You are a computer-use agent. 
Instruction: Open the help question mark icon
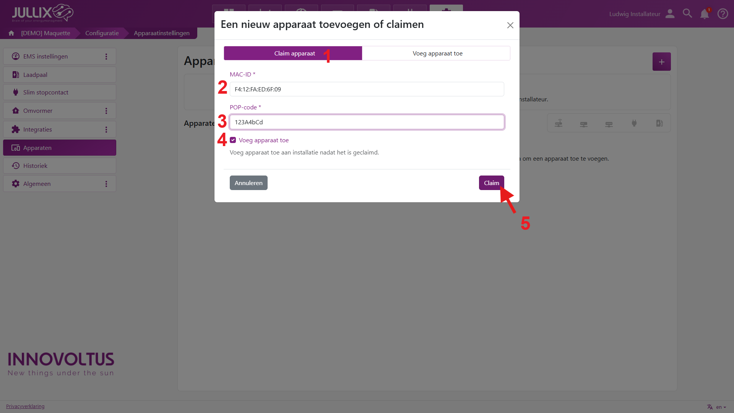tap(723, 14)
